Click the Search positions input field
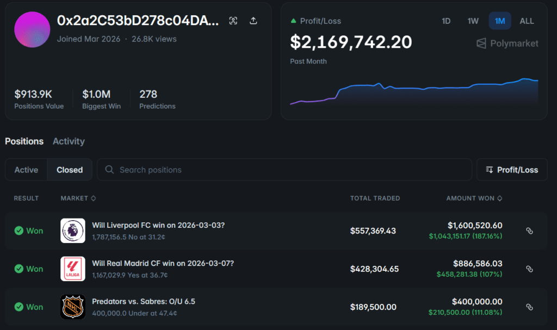The height and width of the screenshot is (330, 557). (x=284, y=170)
